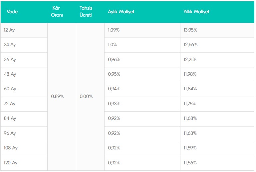The height and width of the screenshot is (172, 256).
Task: Select the 36 Ay term cell
Action: point(24,60)
